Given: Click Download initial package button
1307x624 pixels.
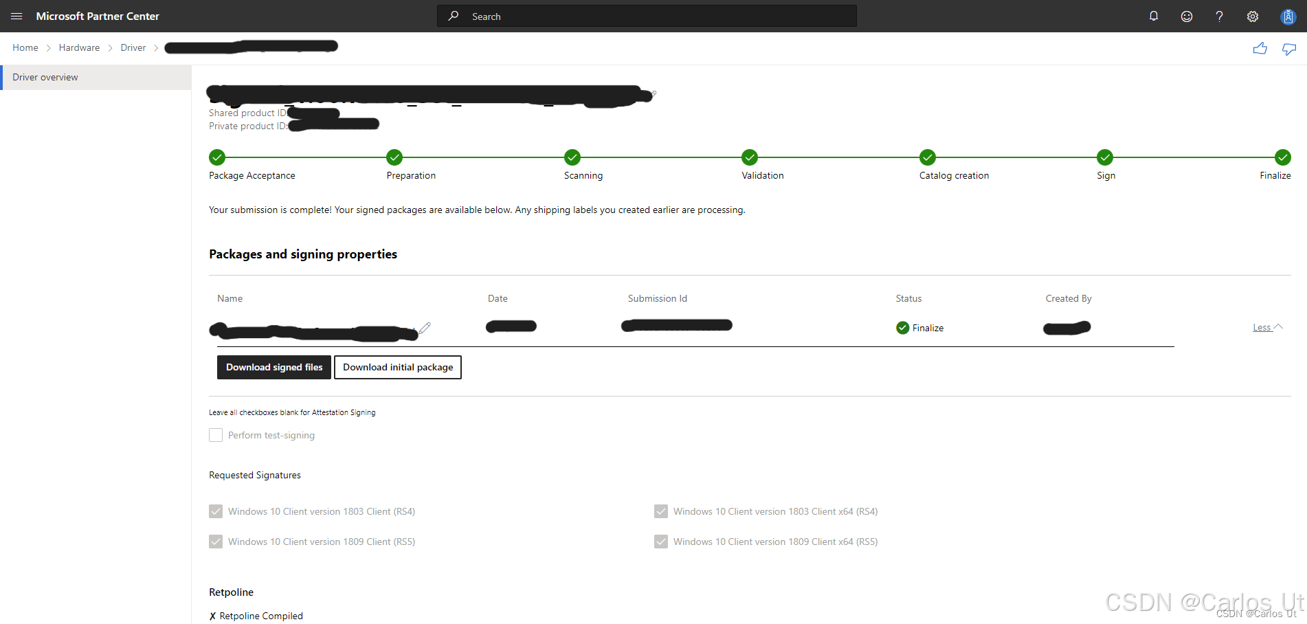Looking at the screenshot, I should click(x=398, y=367).
